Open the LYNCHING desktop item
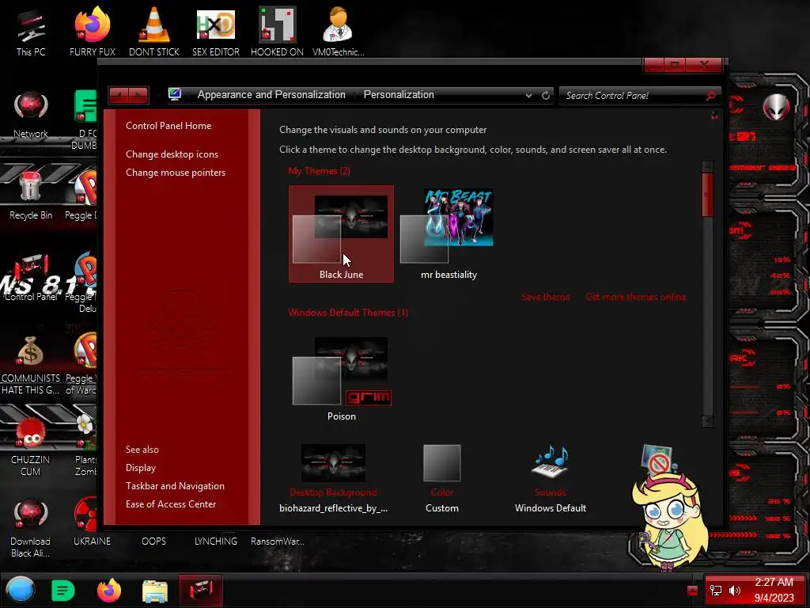 point(215,541)
